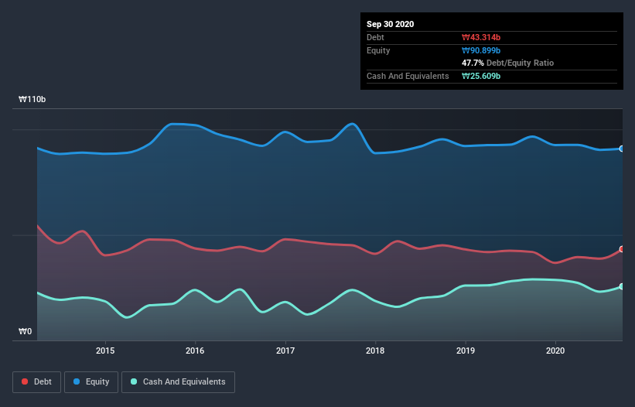The width and height of the screenshot is (635, 407).
Task: Toggle the Equity series legend button
Action: pos(91,382)
